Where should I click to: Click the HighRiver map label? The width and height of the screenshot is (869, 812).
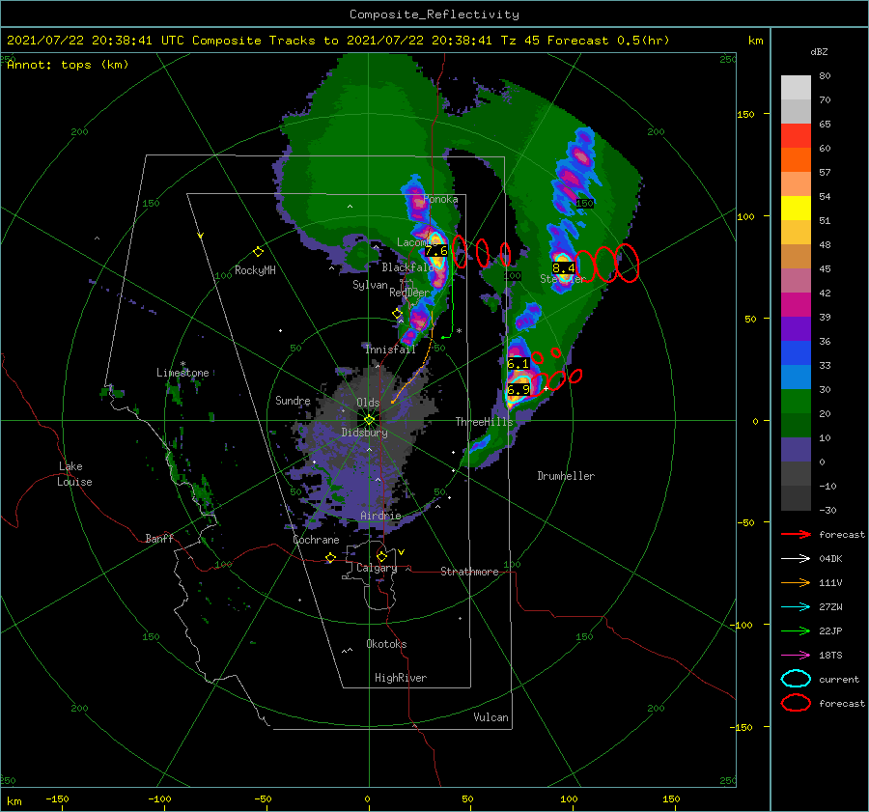401,678
